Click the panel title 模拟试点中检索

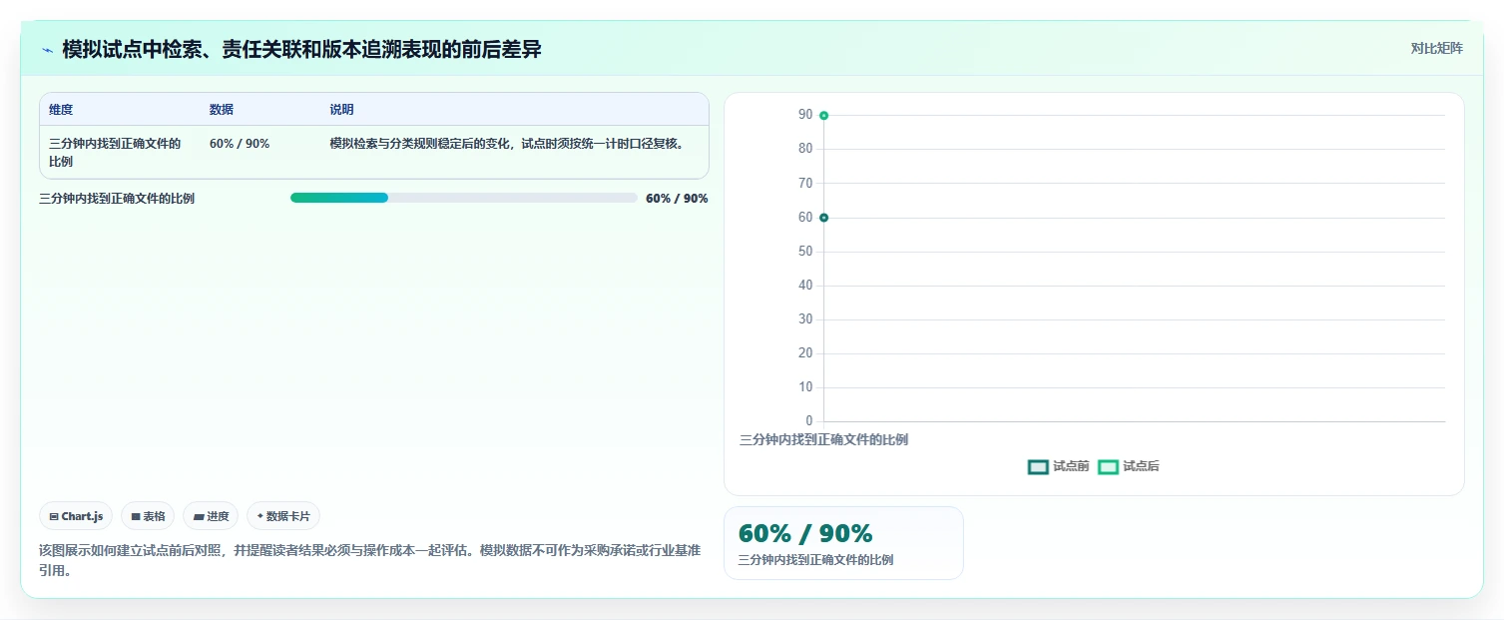301,49
